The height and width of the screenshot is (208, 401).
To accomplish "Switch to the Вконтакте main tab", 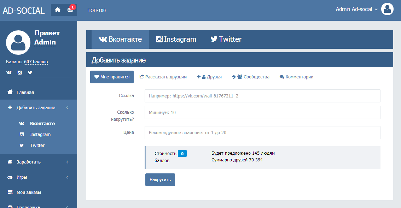I will point(120,39).
